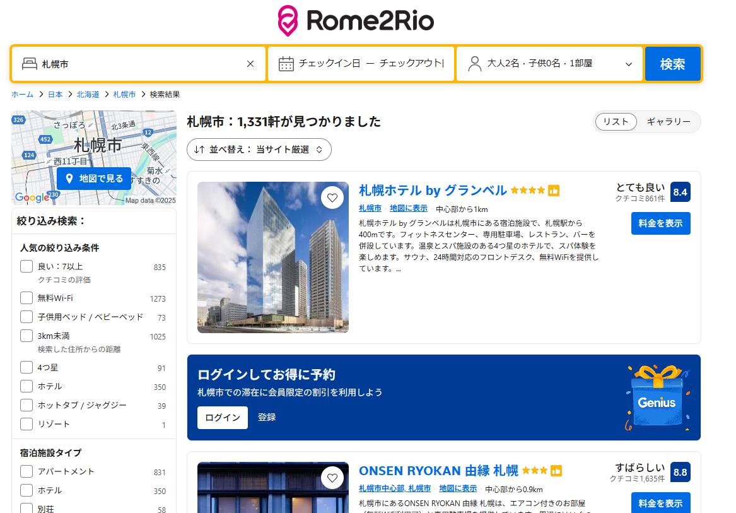
Task: Check the 4つ星 filter
Action: [26, 367]
